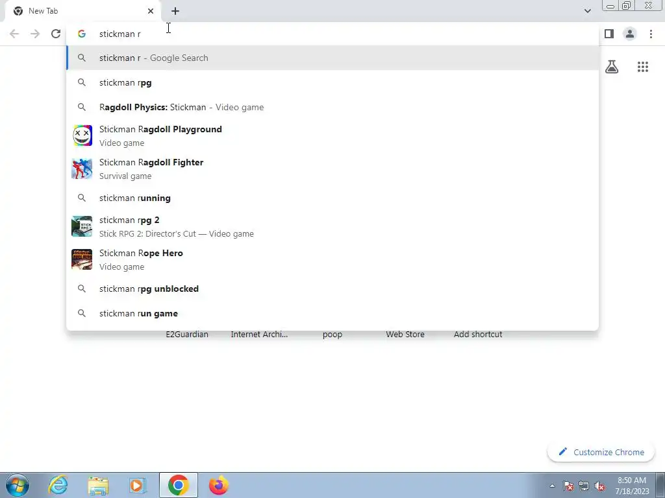
Task: Open the Search Labs flask icon
Action: click(x=612, y=67)
